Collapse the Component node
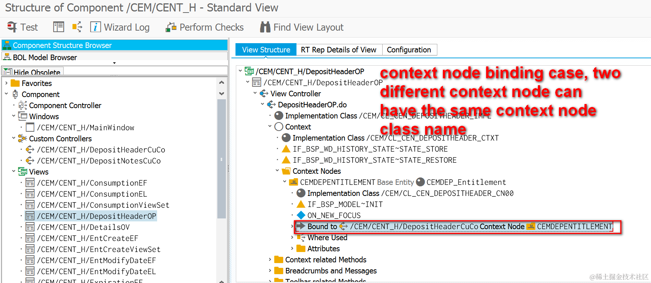651x283 pixels. (x=6, y=94)
